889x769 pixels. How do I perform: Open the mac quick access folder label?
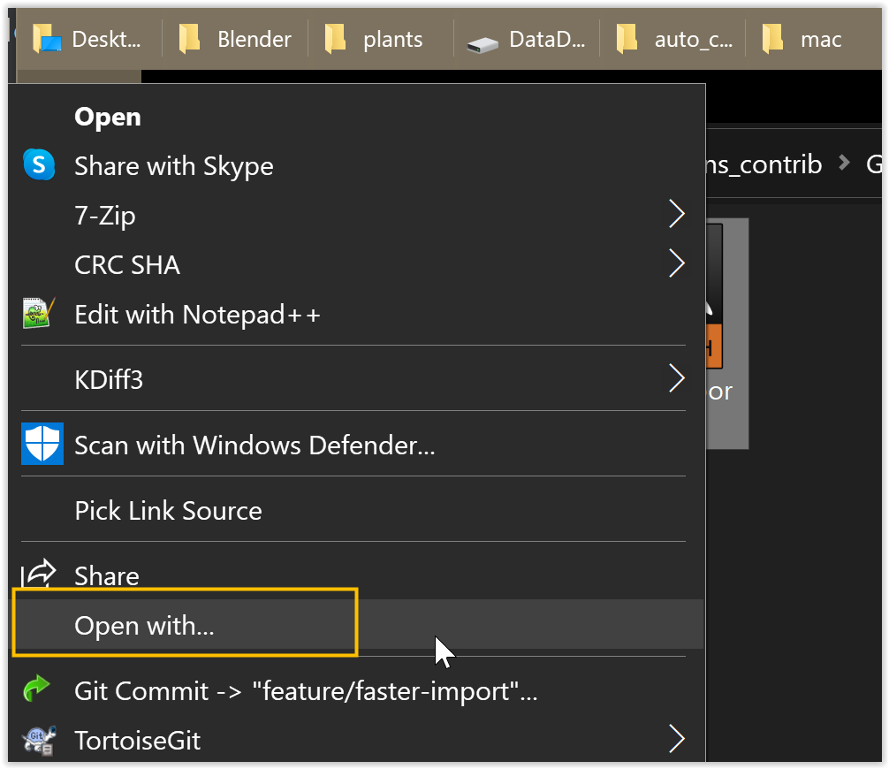(821, 40)
